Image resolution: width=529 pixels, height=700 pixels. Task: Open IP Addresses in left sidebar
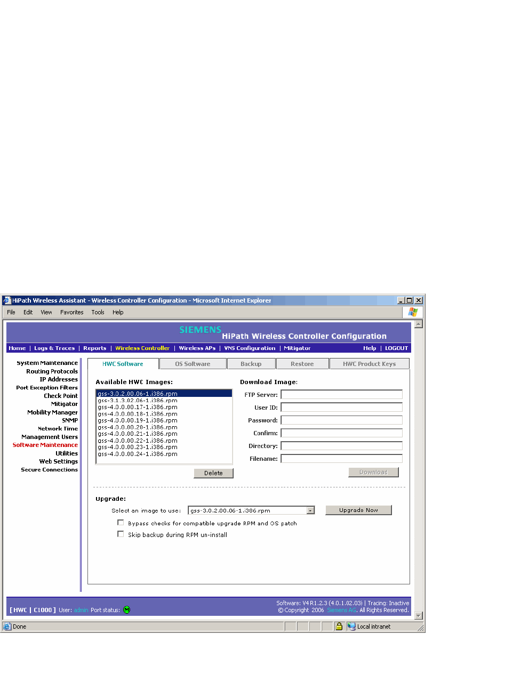pos(59,379)
